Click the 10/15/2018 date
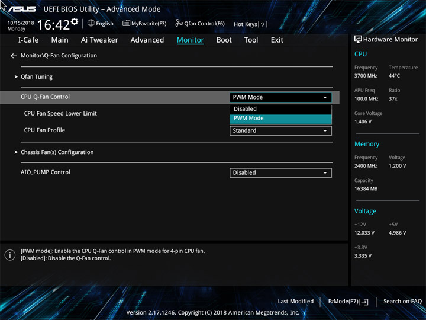Screen dimensions: 426x320 click(x=21, y=23)
